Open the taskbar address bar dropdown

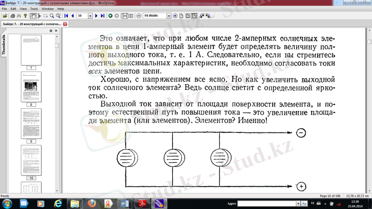click(x=299, y=203)
